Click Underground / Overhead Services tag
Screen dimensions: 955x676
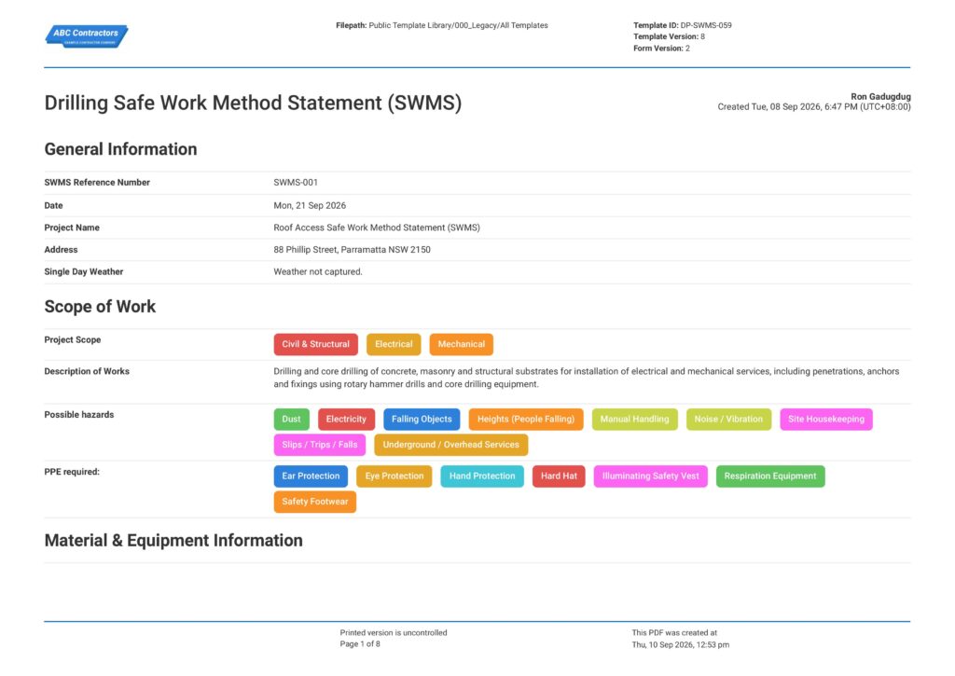pyautogui.click(x=450, y=445)
